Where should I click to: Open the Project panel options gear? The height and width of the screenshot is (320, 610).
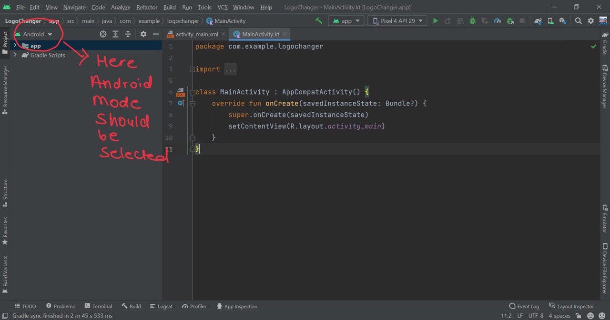[143, 34]
